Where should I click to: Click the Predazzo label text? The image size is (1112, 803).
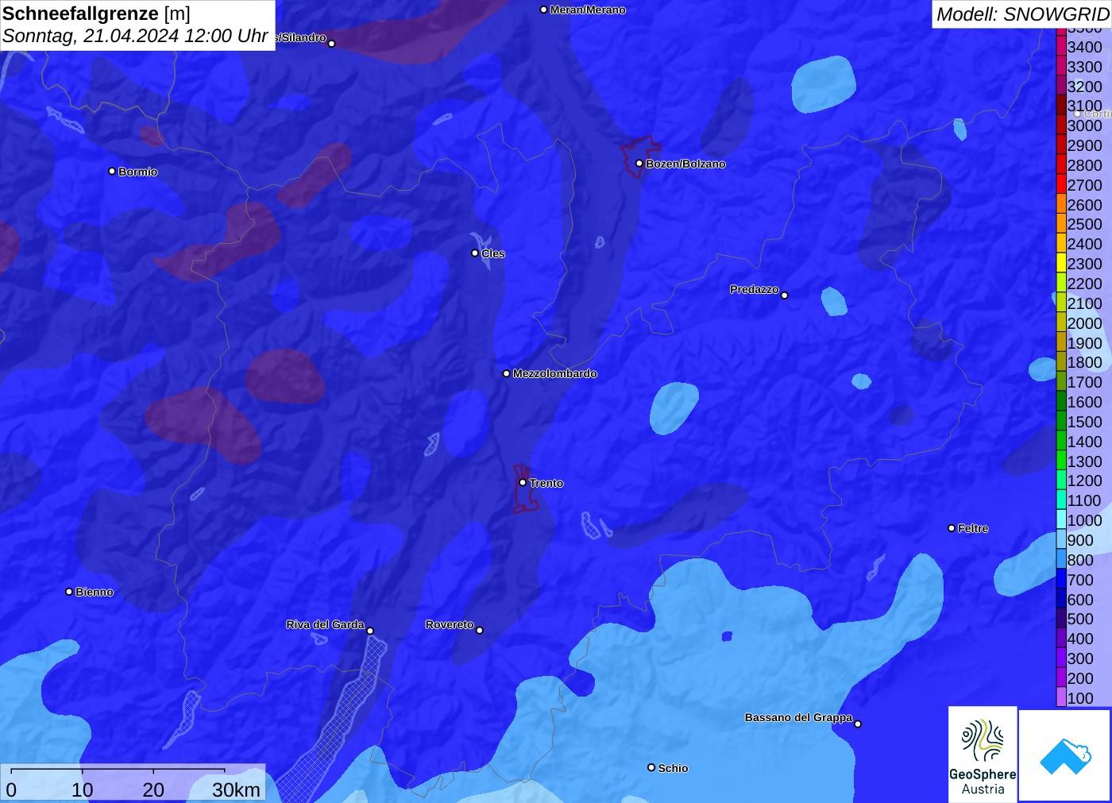pos(755,289)
